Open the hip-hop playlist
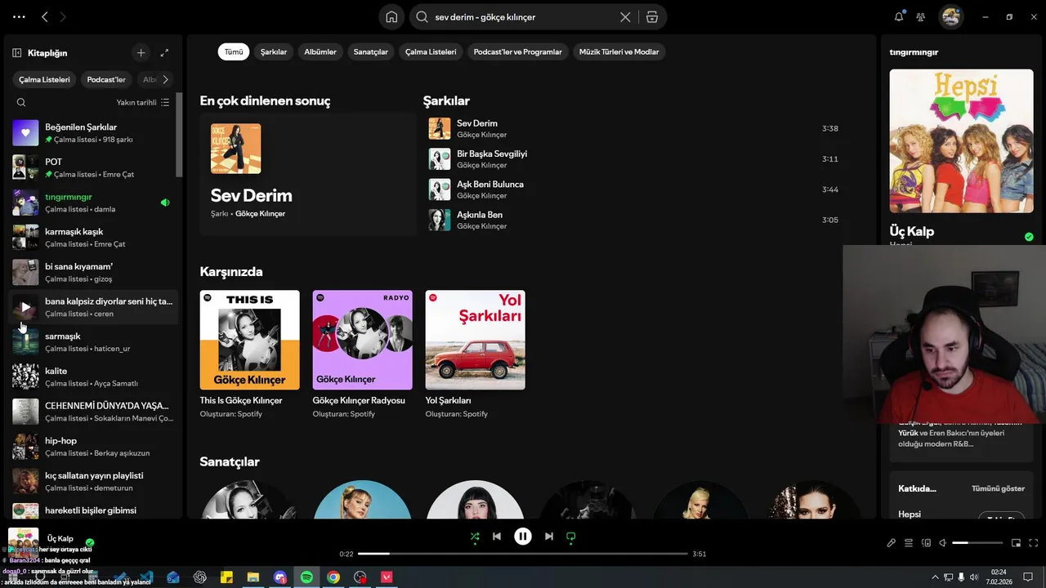 pyautogui.click(x=93, y=447)
